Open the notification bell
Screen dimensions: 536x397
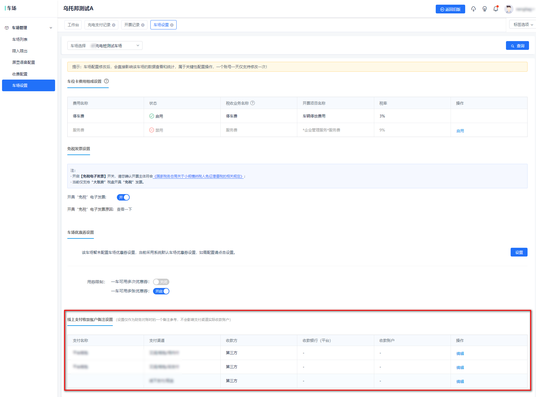tap(496, 9)
